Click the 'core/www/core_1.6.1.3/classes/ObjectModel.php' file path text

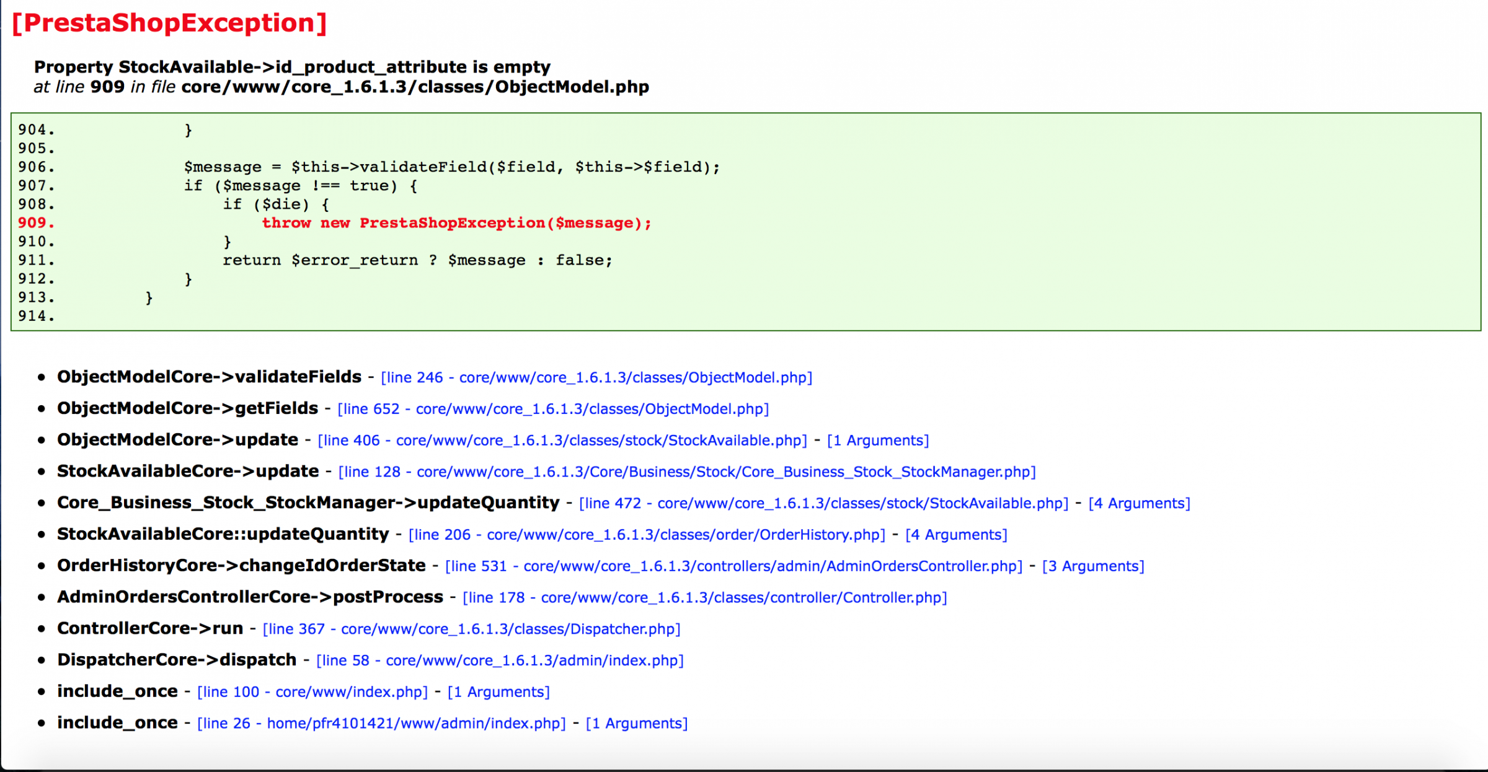pyautogui.click(x=415, y=87)
